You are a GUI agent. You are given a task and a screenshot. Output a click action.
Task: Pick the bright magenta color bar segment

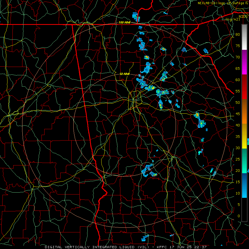point(244,69)
